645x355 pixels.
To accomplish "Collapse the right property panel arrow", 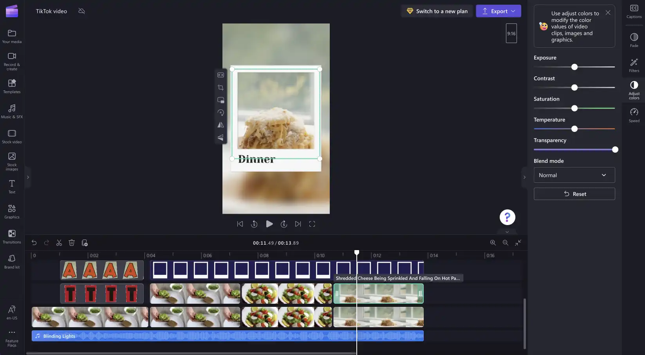I will tap(524, 177).
